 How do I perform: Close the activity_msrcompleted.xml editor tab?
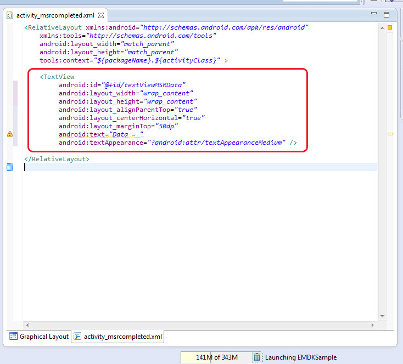(100, 16)
